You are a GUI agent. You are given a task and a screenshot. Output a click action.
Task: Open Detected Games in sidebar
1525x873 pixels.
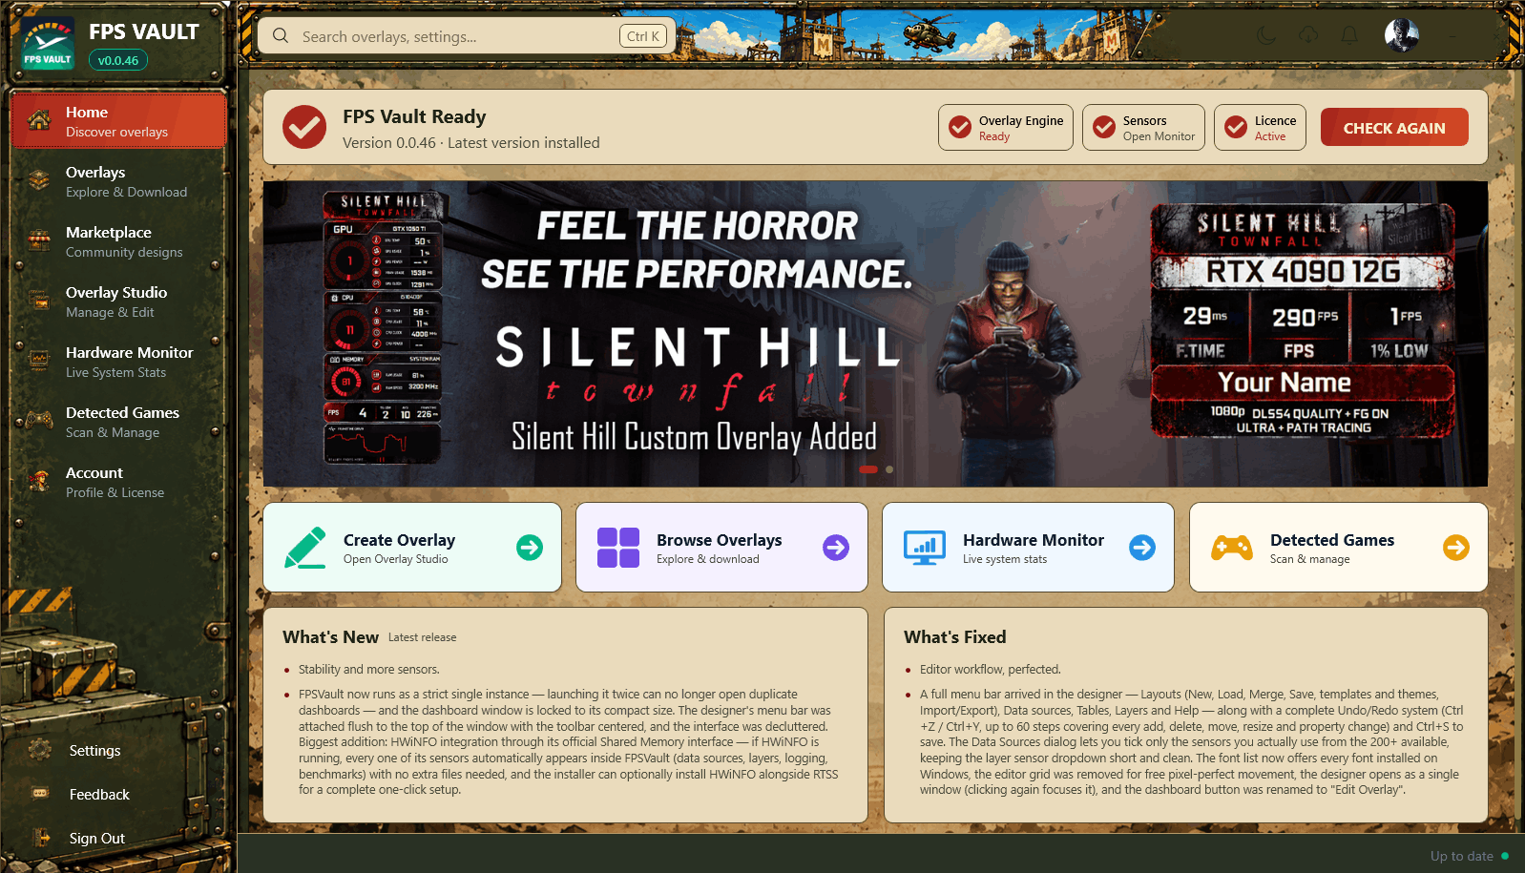click(x=118, y=422)
